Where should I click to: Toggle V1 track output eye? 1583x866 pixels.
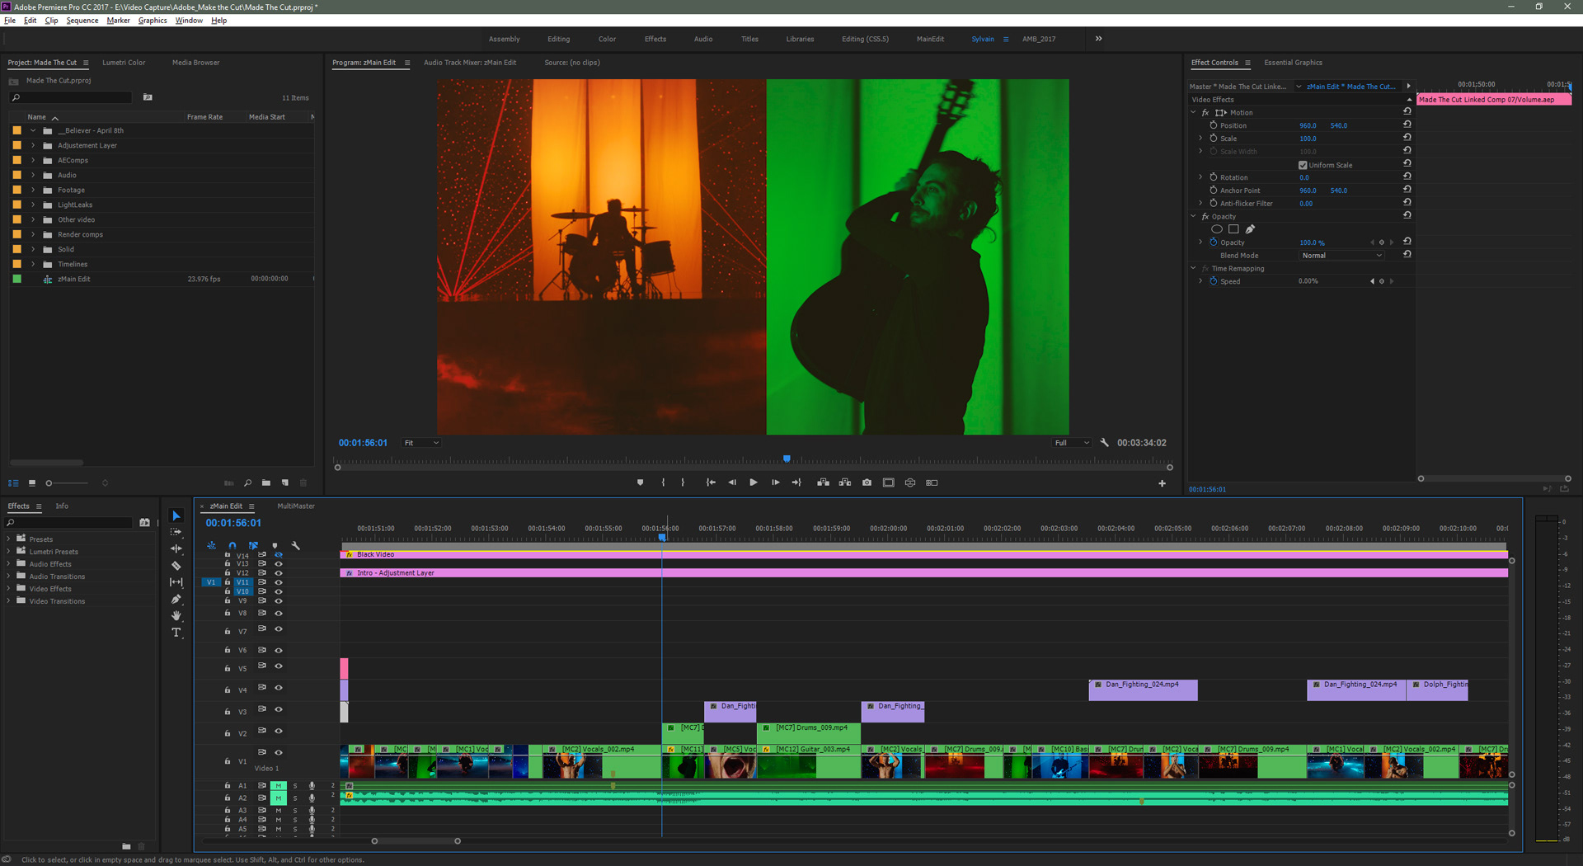click(279, 753)
